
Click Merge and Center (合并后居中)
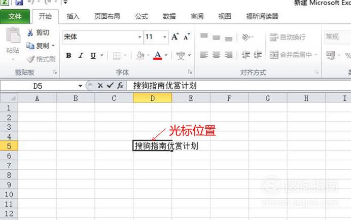(x=291, y=55)
